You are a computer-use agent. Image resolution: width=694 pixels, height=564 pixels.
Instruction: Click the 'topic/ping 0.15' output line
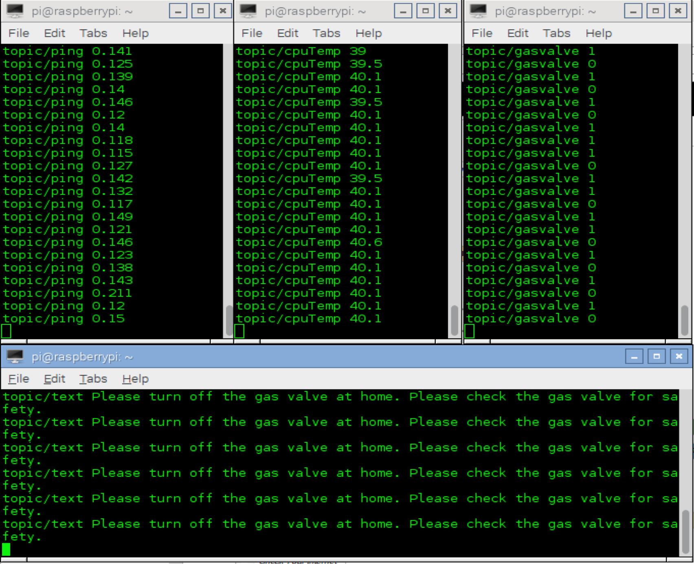[x=64, y=319]
